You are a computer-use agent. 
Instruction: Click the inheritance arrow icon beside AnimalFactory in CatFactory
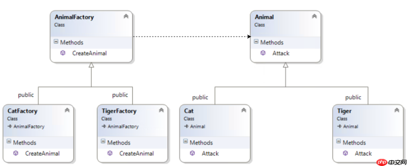[x=9, y=127]
